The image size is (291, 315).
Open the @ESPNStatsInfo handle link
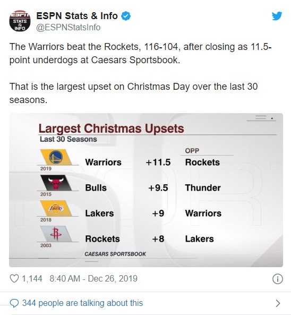(x=69, y=27)
